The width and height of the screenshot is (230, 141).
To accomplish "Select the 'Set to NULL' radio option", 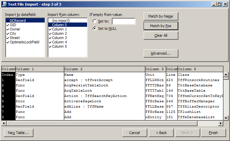I will (95, 28).
